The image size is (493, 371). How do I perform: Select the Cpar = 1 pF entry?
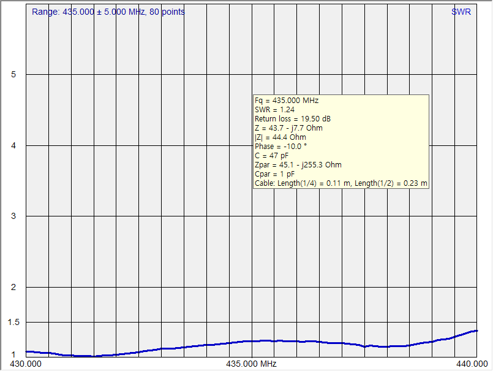point(274,174)
